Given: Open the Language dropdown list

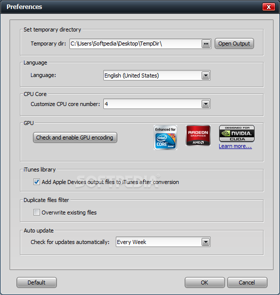Looking at the screenshot, I should (x=206, y=75).
